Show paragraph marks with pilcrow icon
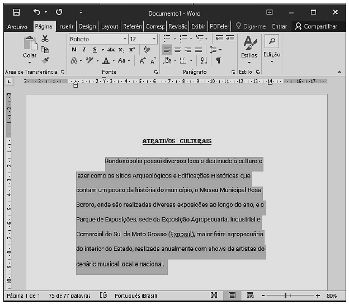The width and height of the screenshot is (349, 305). coord(218,60)
